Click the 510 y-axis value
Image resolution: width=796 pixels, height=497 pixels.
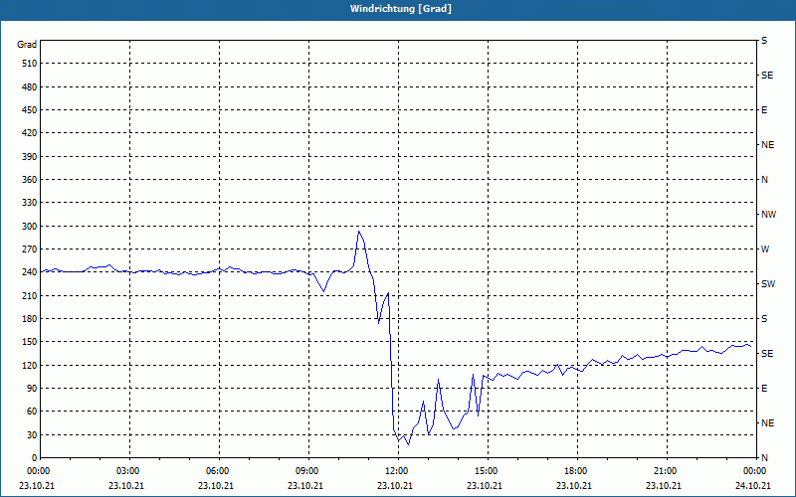30,64
